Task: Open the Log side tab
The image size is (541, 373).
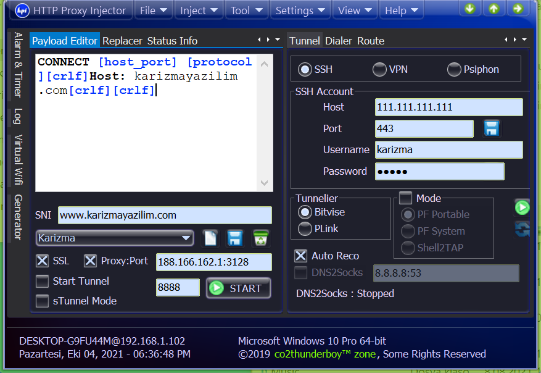Action: click(18, 116)
